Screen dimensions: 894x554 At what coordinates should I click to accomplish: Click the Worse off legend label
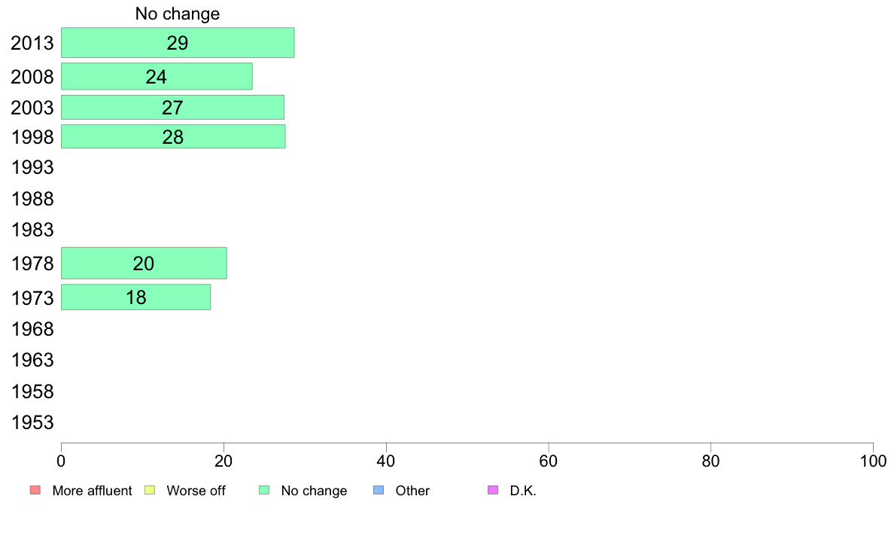tap(196, 491)
